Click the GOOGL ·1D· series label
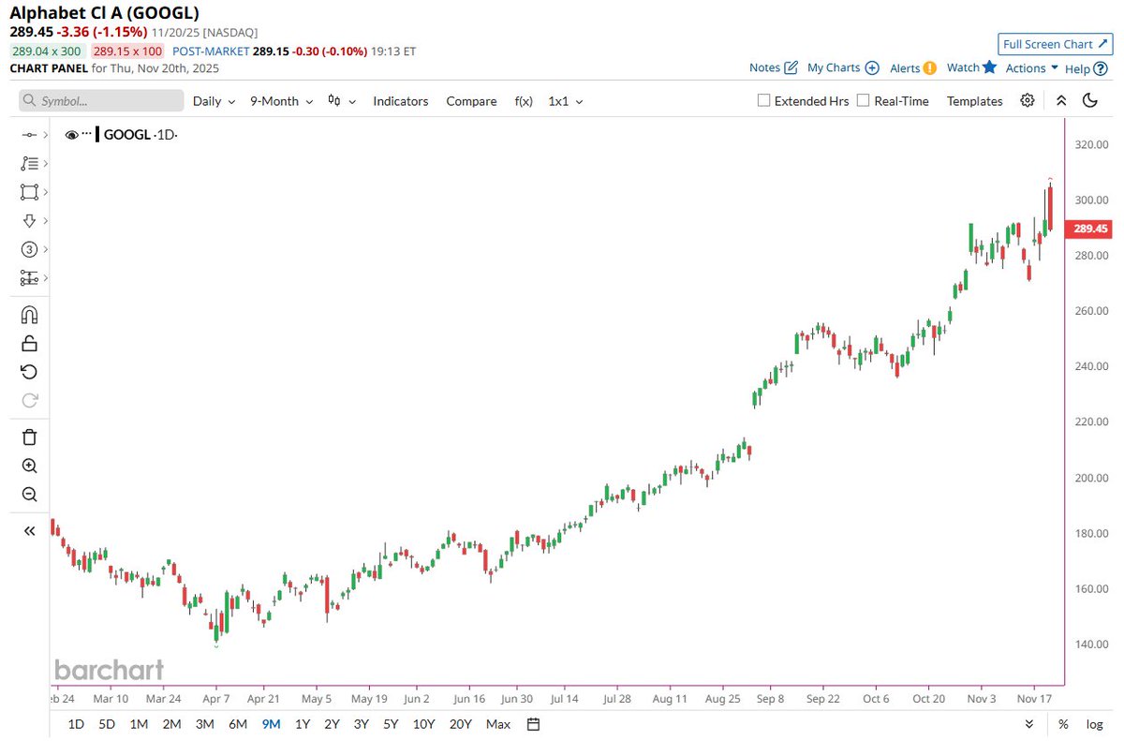 tap(140, 135)
